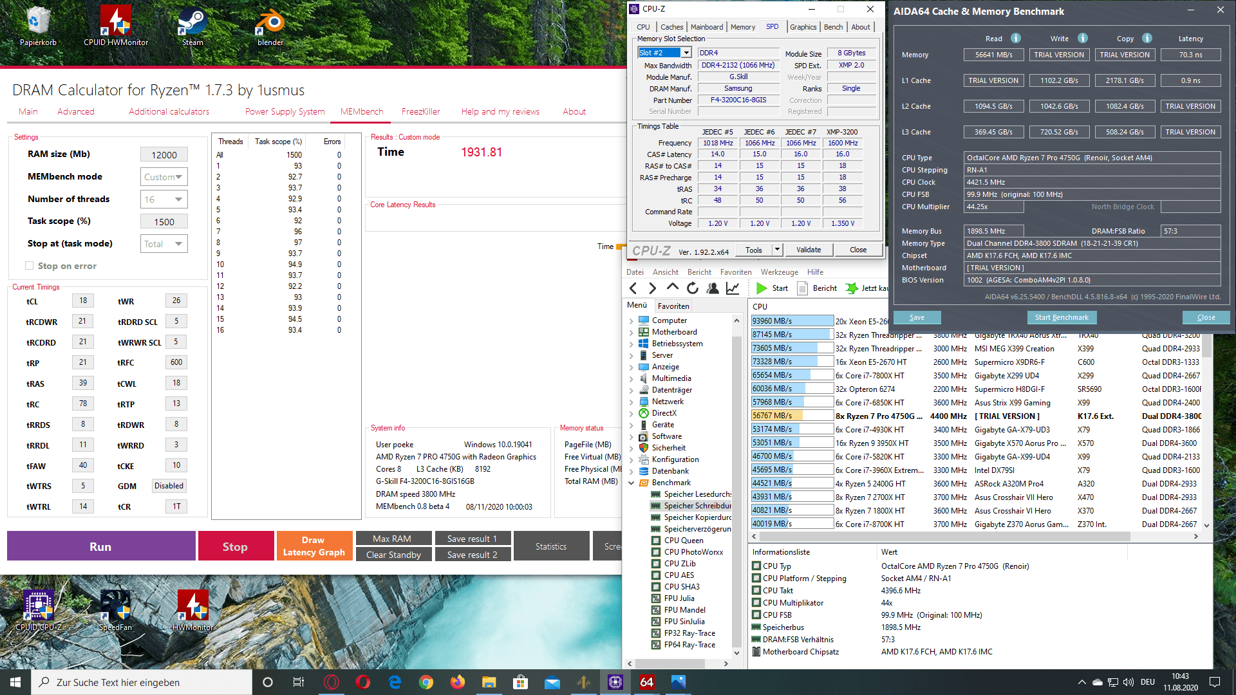Viewport: 1236px width, 695px height.
Task: Click the Read info icon in AIDA64 benchmark
Action: point(1016,38)
